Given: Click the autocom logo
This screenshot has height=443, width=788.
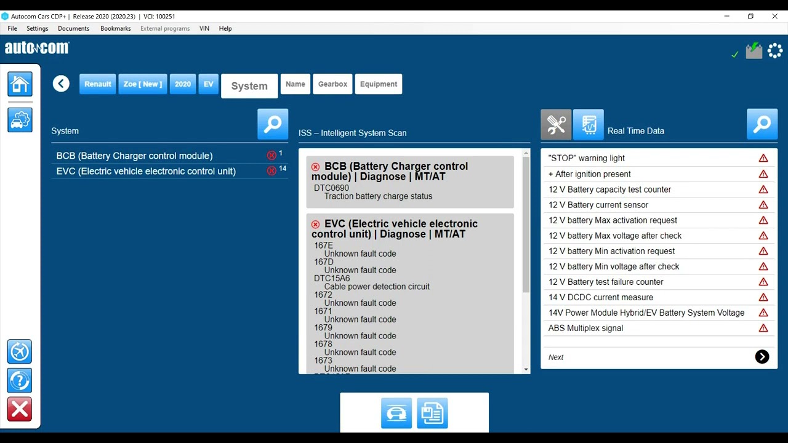Looking at the screenshot, I should (37, 48).
